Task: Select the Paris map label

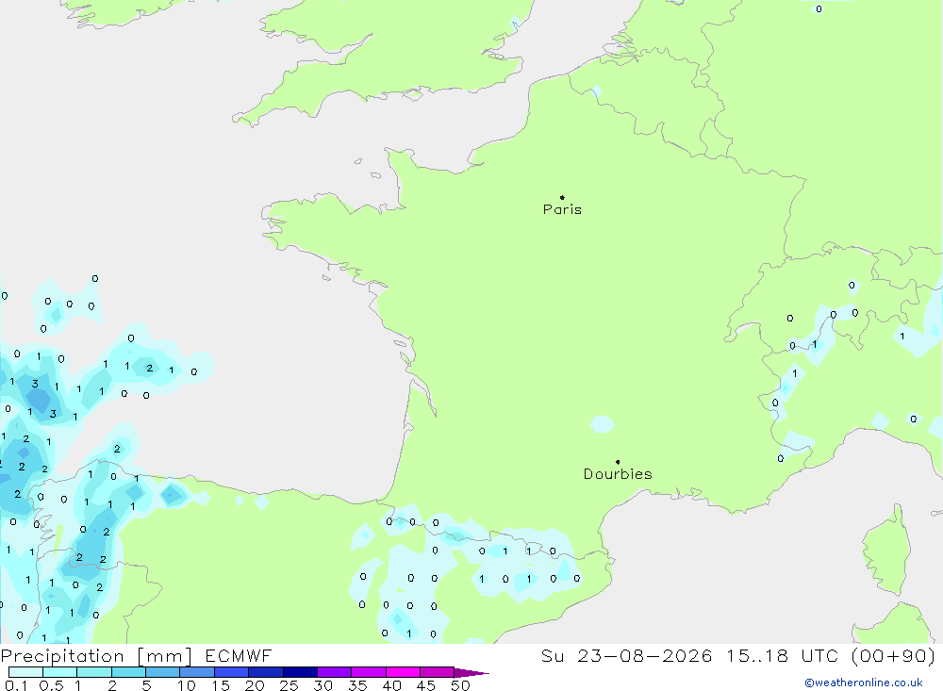Action: pos(562,209)
